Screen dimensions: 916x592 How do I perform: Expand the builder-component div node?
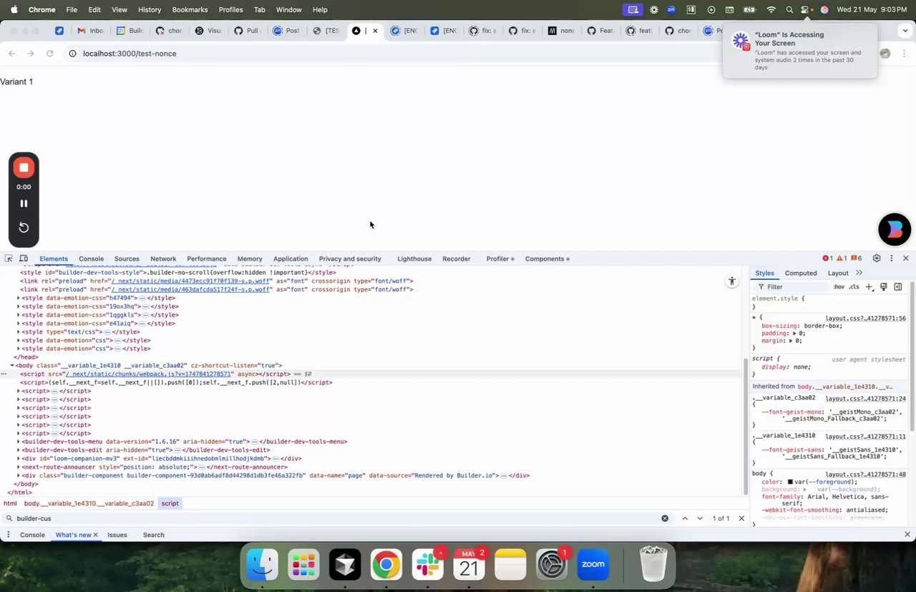18,476
